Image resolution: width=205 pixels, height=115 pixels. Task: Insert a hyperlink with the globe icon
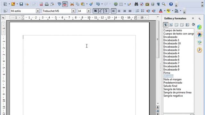[x=116, y=4]
